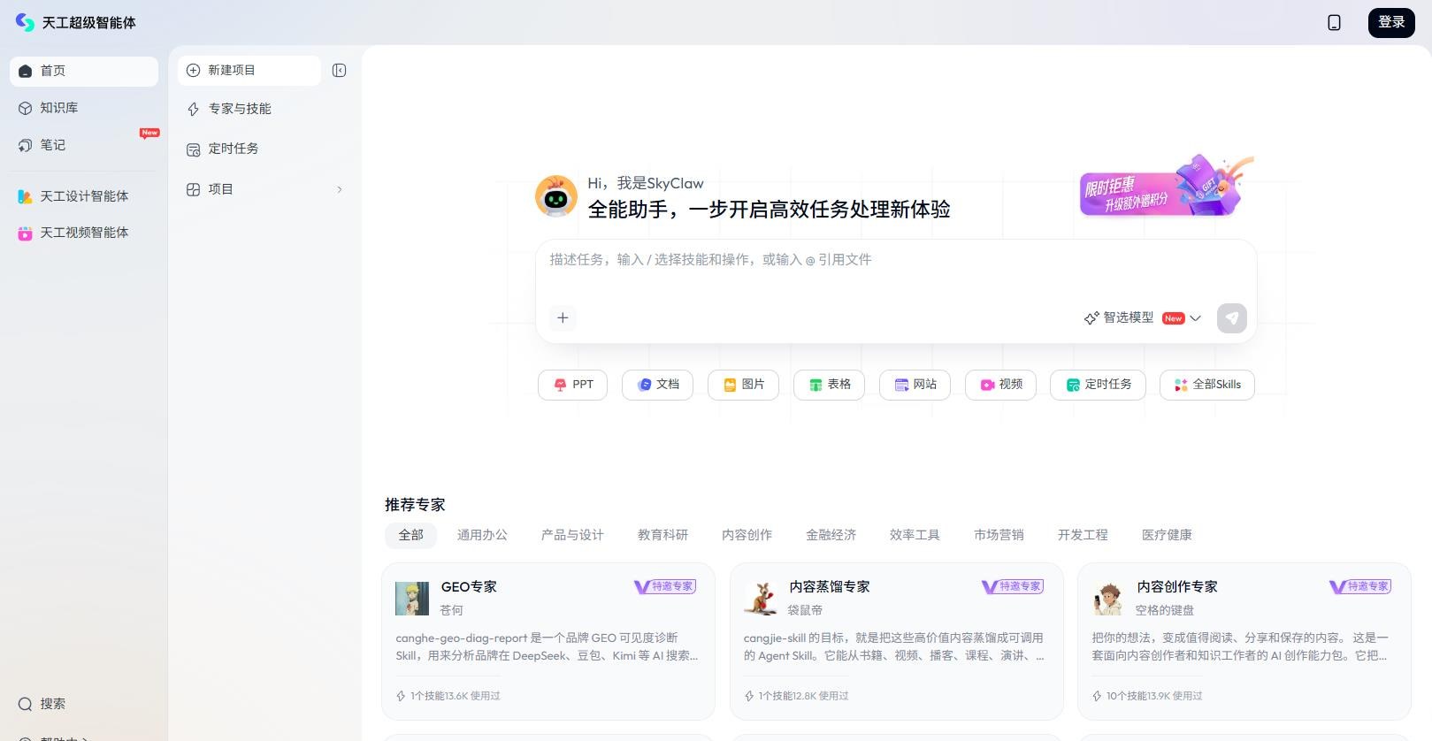Select the 定时任务 skill chip below input
1432x741 pixels.
coord(1098,385)
